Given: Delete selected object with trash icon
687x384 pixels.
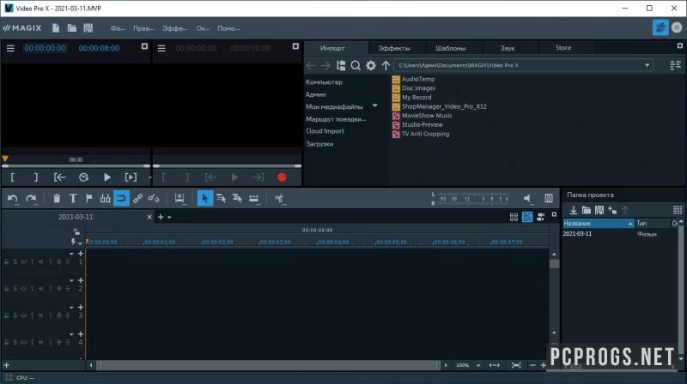Looking at the screenshot, I should (57, 199).
